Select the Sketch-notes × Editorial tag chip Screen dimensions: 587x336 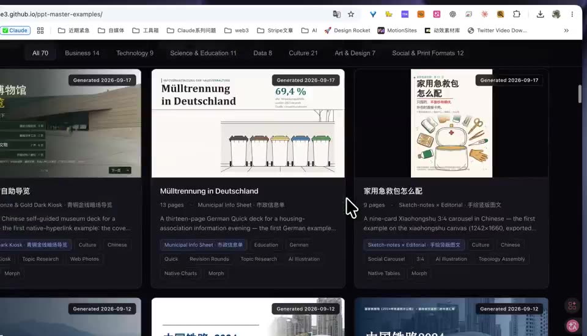tap(414, 245)
